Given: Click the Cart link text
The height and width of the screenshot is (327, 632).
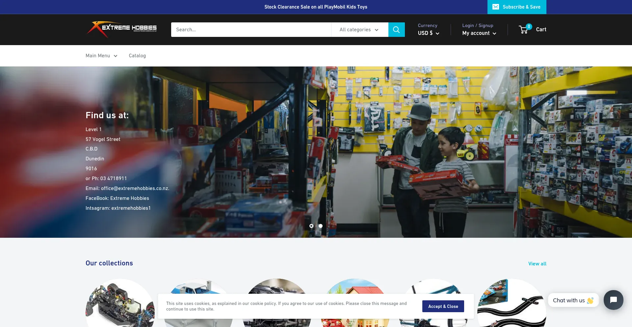Looking at the screenshot, I should 541,29.
